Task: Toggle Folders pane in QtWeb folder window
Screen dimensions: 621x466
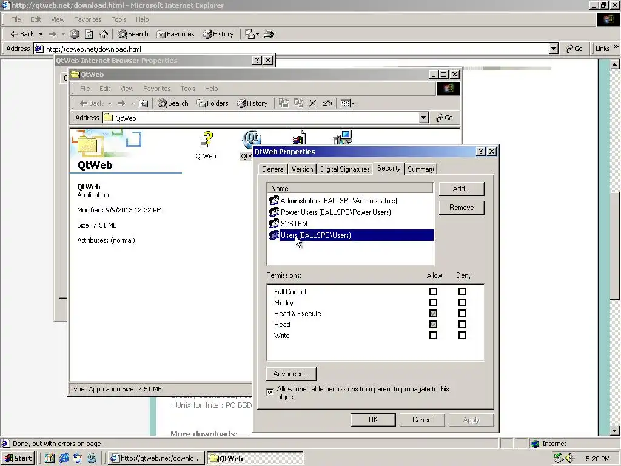Action: coord(213,103)
